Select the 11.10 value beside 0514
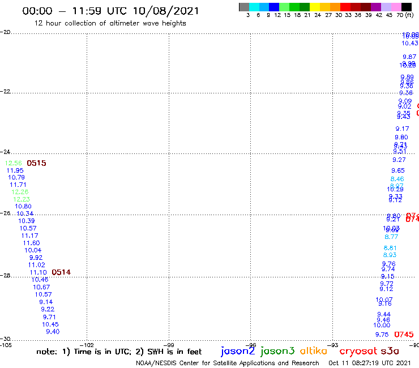 click(38, 272)
